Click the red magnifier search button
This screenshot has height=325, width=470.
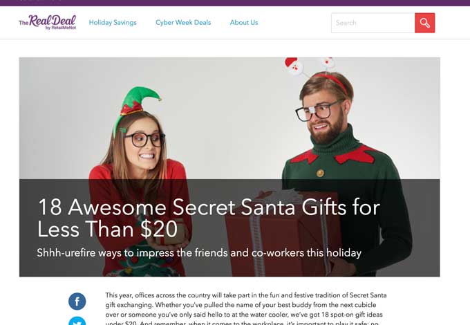pyautogui.click(x=424, y=23)
